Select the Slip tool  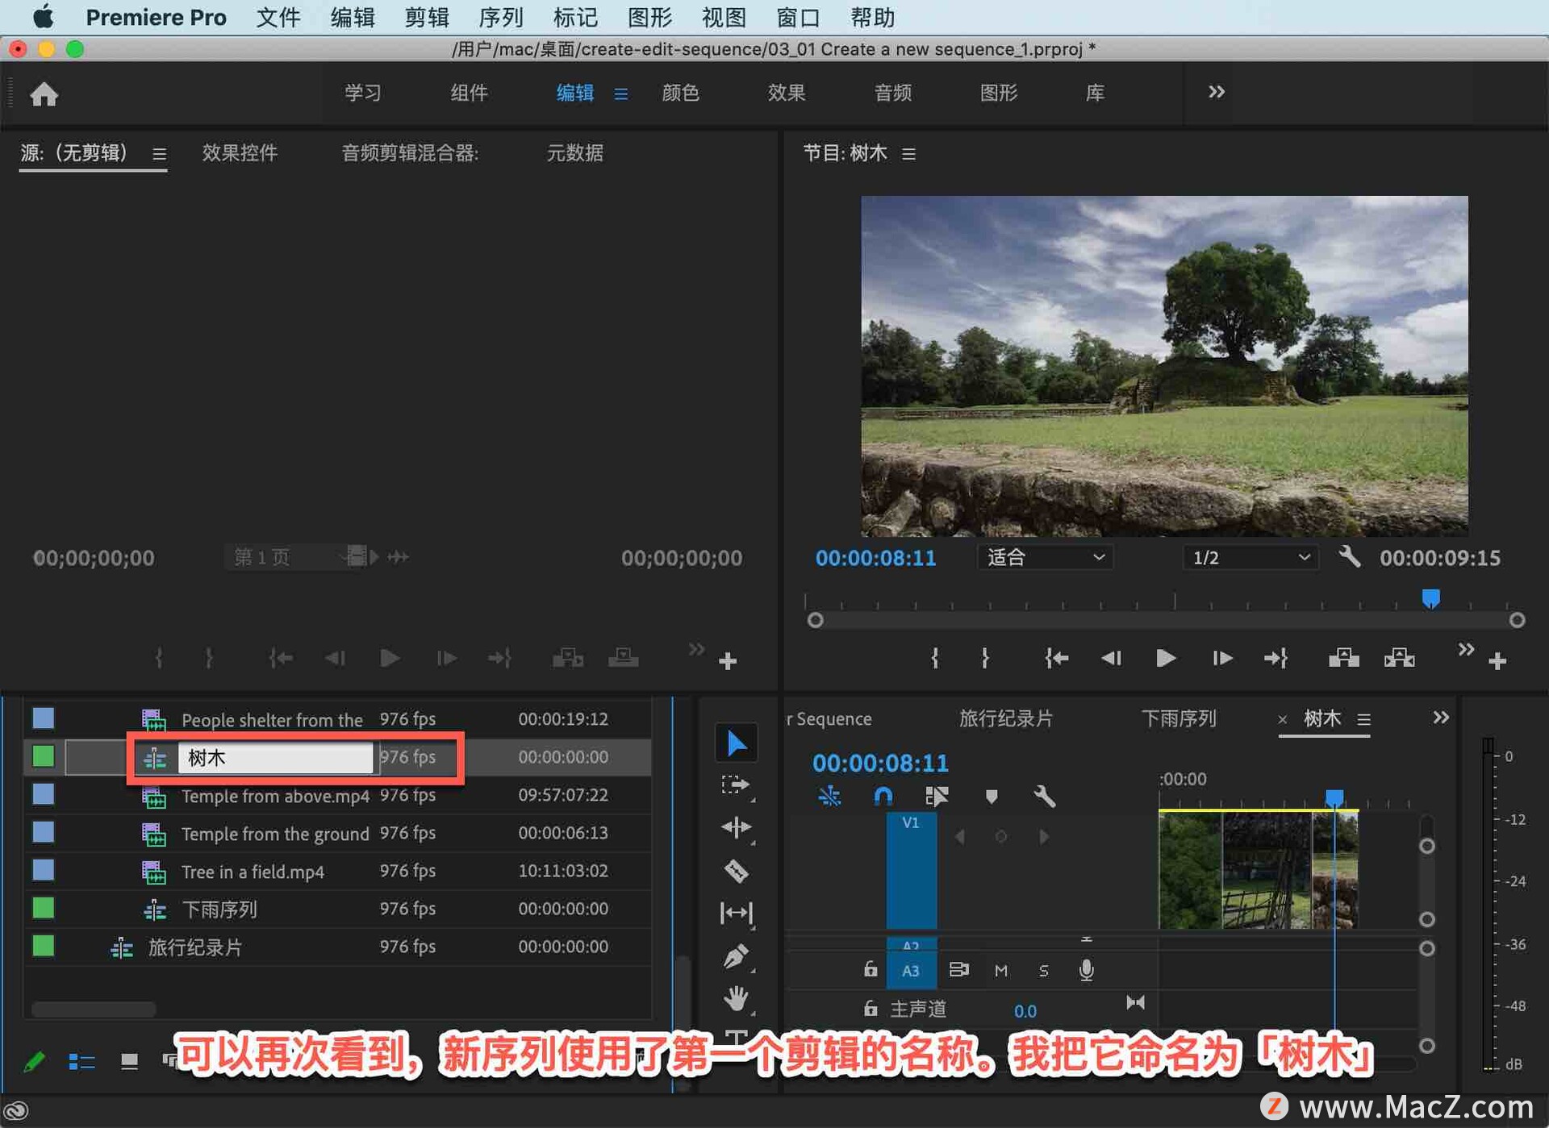(736, 913)
